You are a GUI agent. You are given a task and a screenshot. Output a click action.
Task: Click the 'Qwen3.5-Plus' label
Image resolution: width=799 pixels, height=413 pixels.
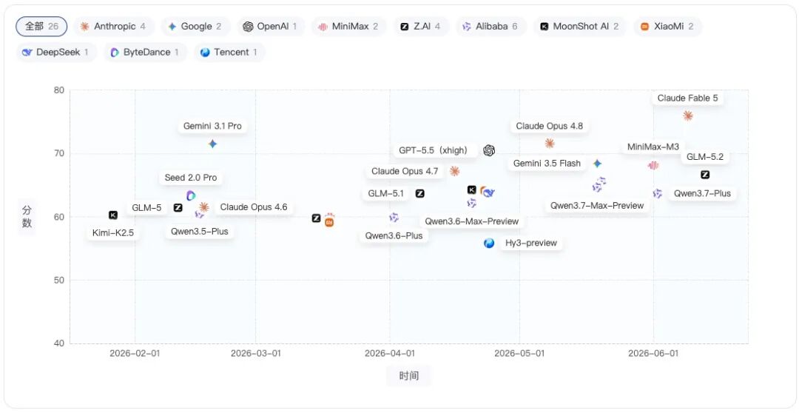199,232
